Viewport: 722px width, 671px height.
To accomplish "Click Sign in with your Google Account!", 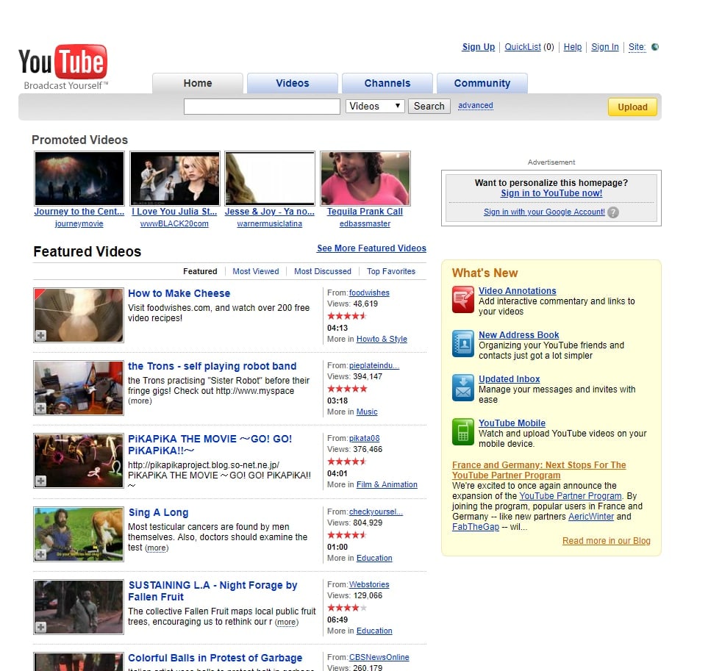I will point(544,212).
